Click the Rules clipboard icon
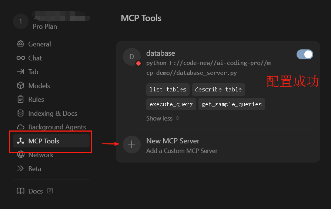 pos(21,100)
